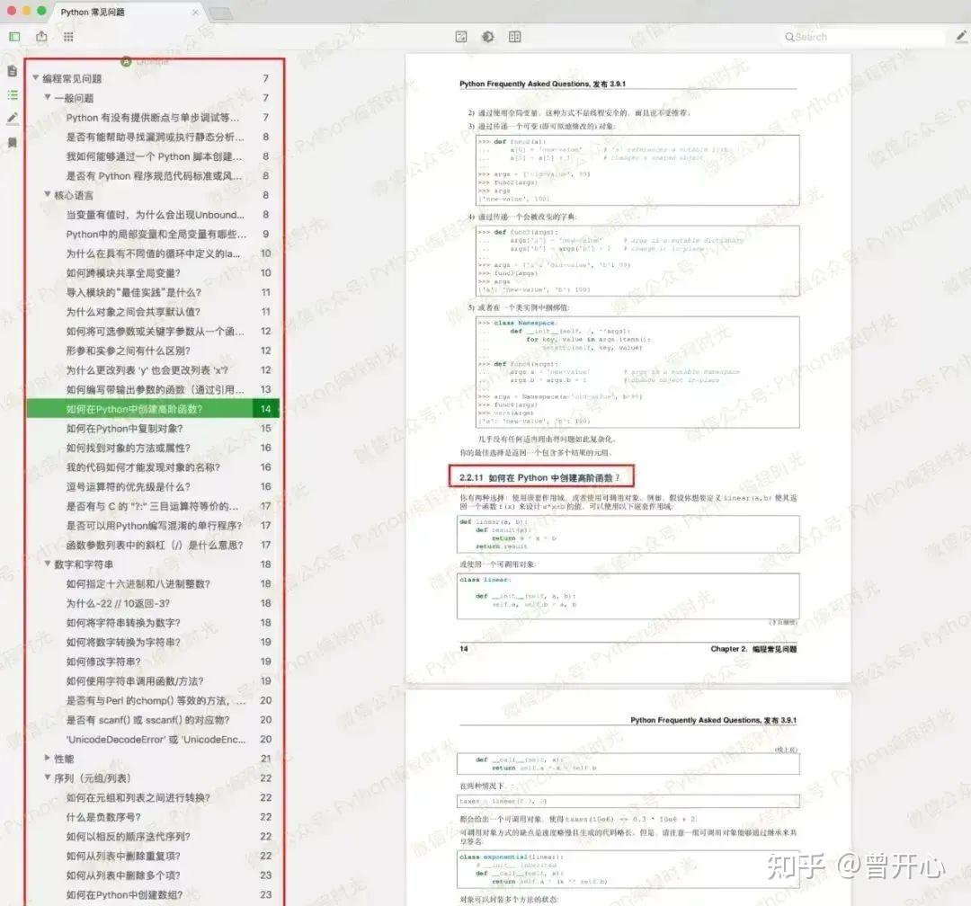
Task: Open outline entry '我如何能够通过一个 Python 脚本创建...'
Action: (153, 156)
